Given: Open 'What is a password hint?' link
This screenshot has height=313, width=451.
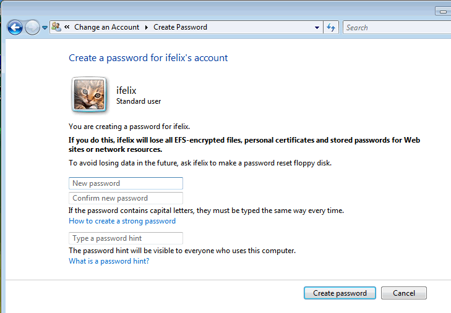Looking at the screenshot, I should 109,261.
